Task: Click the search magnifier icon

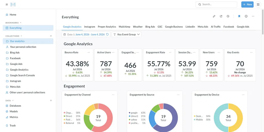Action: pos(200,5)
